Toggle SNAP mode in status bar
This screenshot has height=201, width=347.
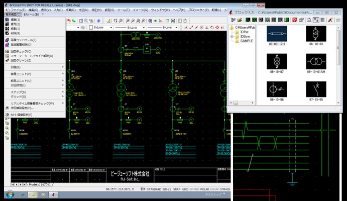tap(176, 189)
